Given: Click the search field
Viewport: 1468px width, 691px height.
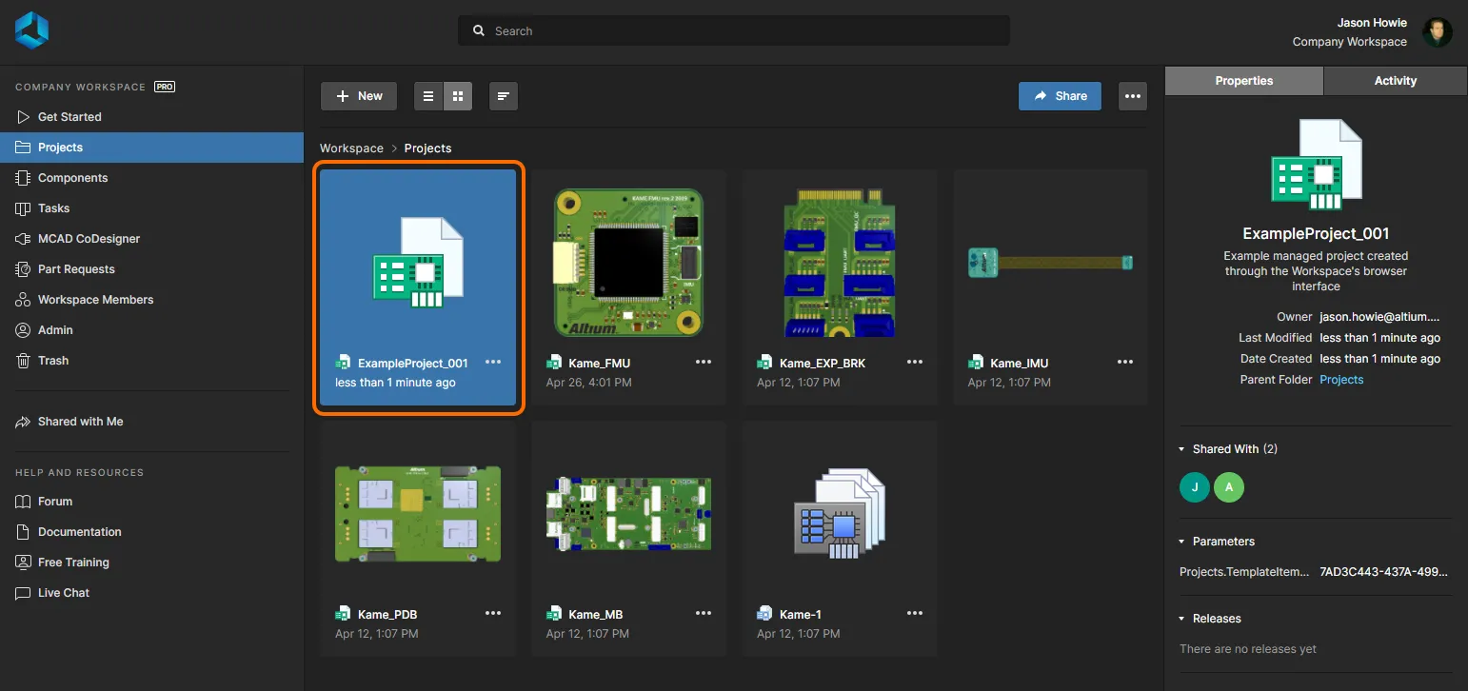Looking at the screenshot, I should click(x=734, y=30).
